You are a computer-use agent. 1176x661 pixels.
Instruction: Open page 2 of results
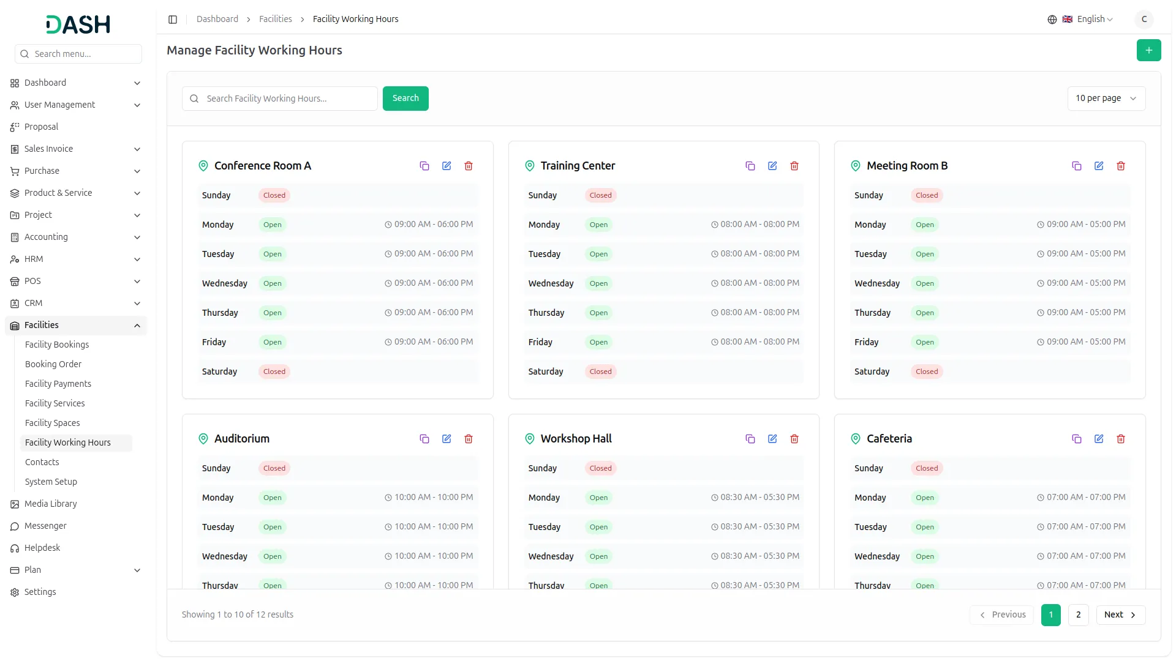pos(1078,615)
